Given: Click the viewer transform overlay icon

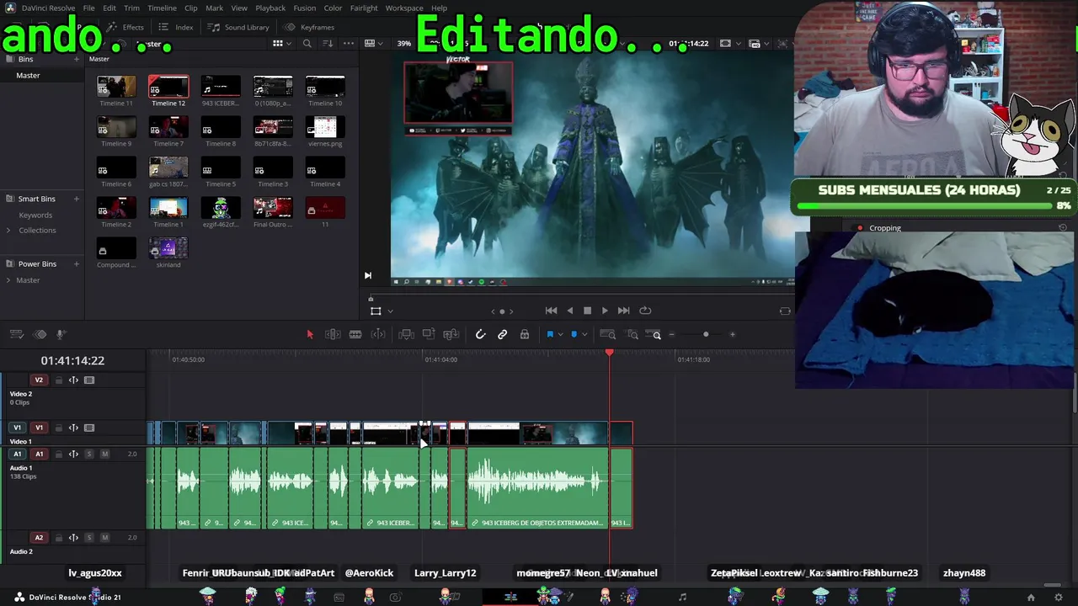Looking at the screenshot, I should click(376, 311).
